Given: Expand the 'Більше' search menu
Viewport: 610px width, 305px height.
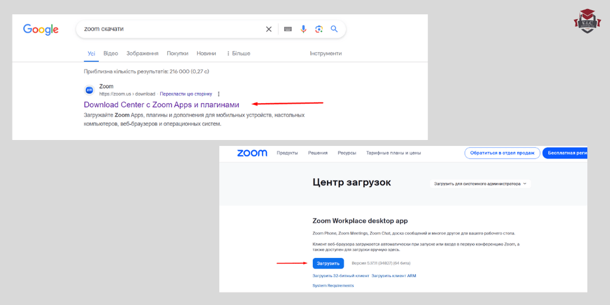Looking at the screenshot, I should pos(238,53).
